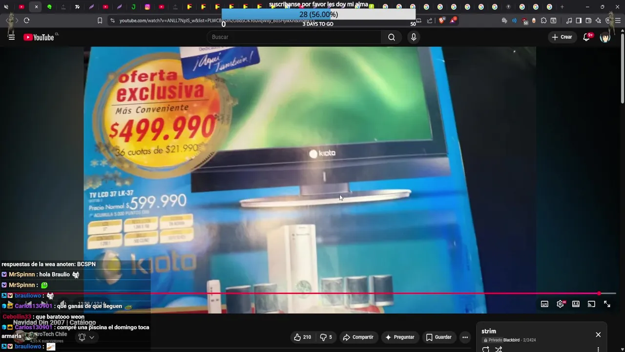Select chat message 'que baratooo weon'
This screenshot has width=625, height=352.
tap(60, 317)
